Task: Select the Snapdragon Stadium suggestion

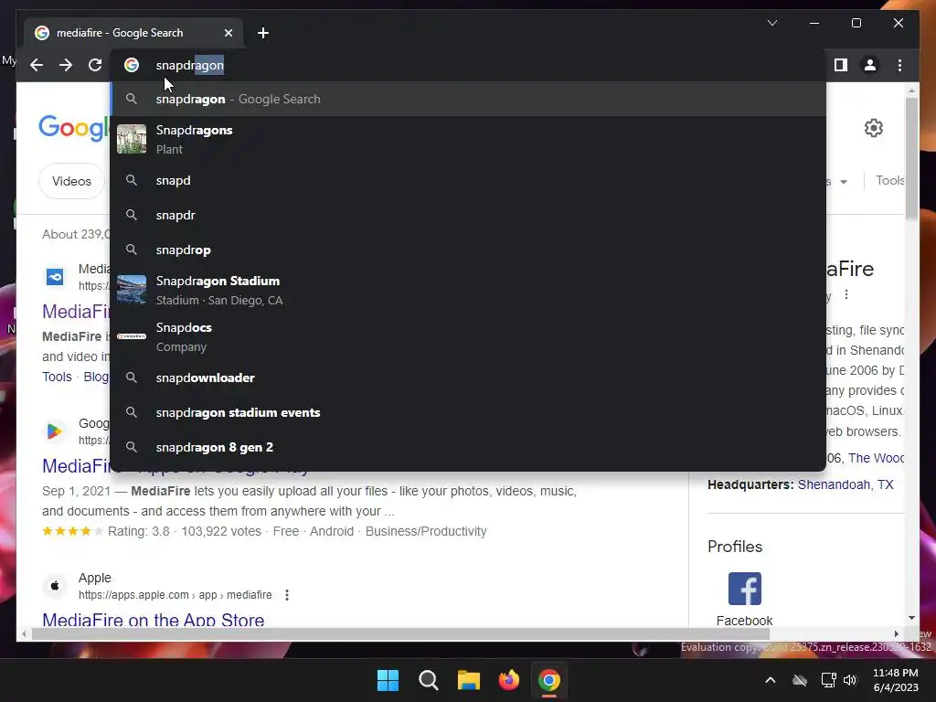Action: click(x=469, y=290)
